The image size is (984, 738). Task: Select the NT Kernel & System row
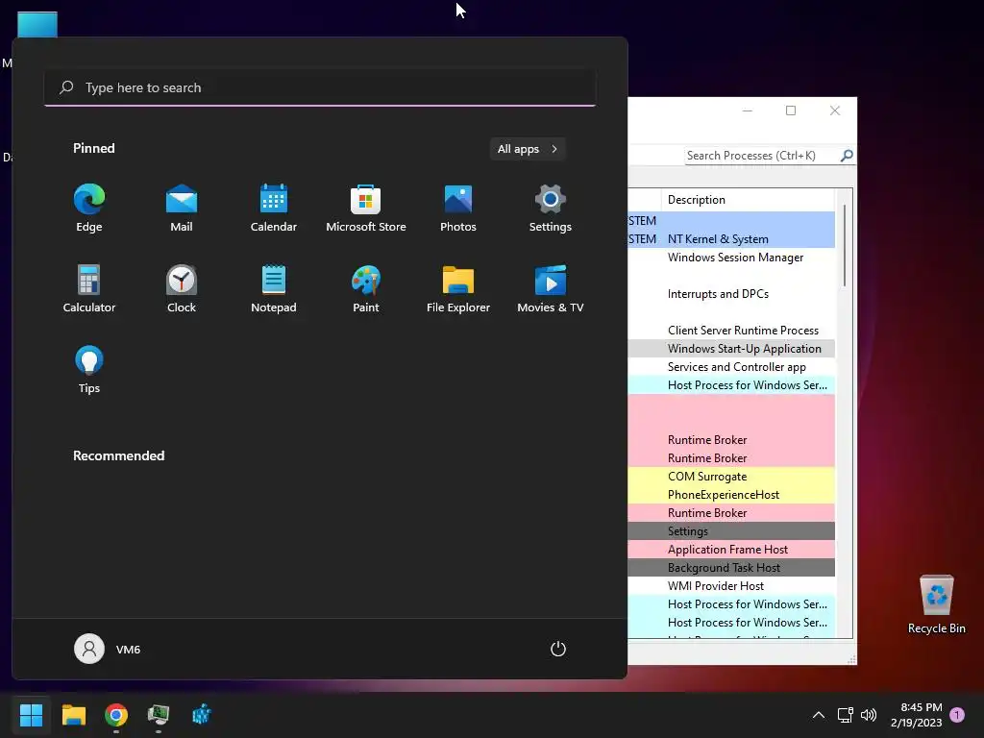pyautogui.click(x=731, y=239)
